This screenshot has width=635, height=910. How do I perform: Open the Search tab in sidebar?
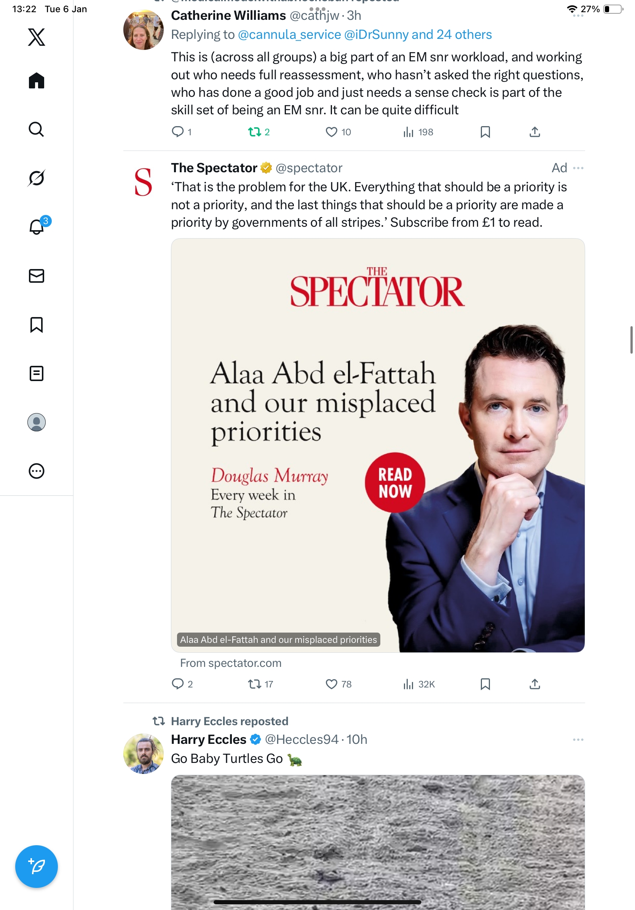[x=37, y=129]
